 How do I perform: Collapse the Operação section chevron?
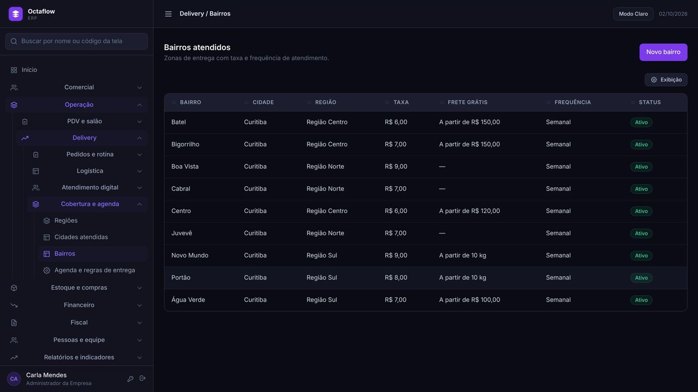(x=140, y=105)
